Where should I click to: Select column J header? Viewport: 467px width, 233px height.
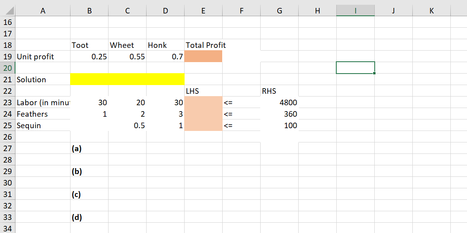pyautogui.click(x=393, y=11)
